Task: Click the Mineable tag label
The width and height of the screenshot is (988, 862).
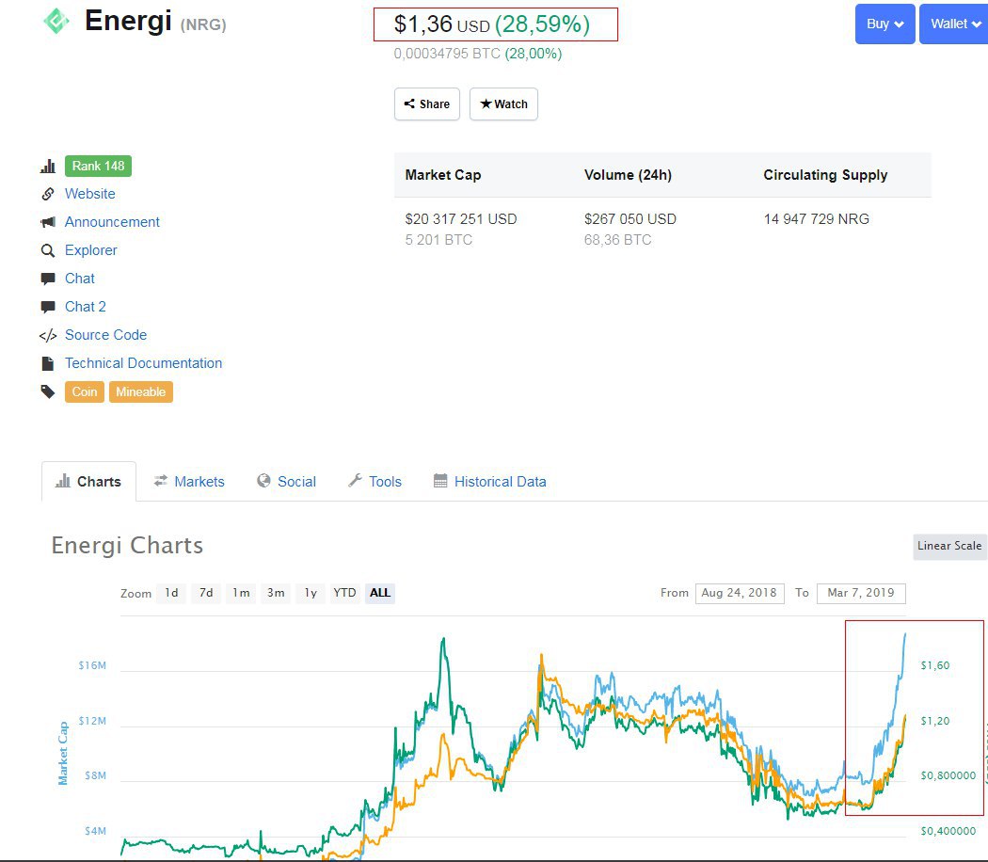Action: (140, 391)
